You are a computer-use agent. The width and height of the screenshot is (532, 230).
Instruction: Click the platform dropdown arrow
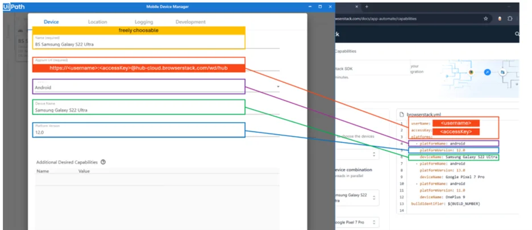(x=278, y=86)
